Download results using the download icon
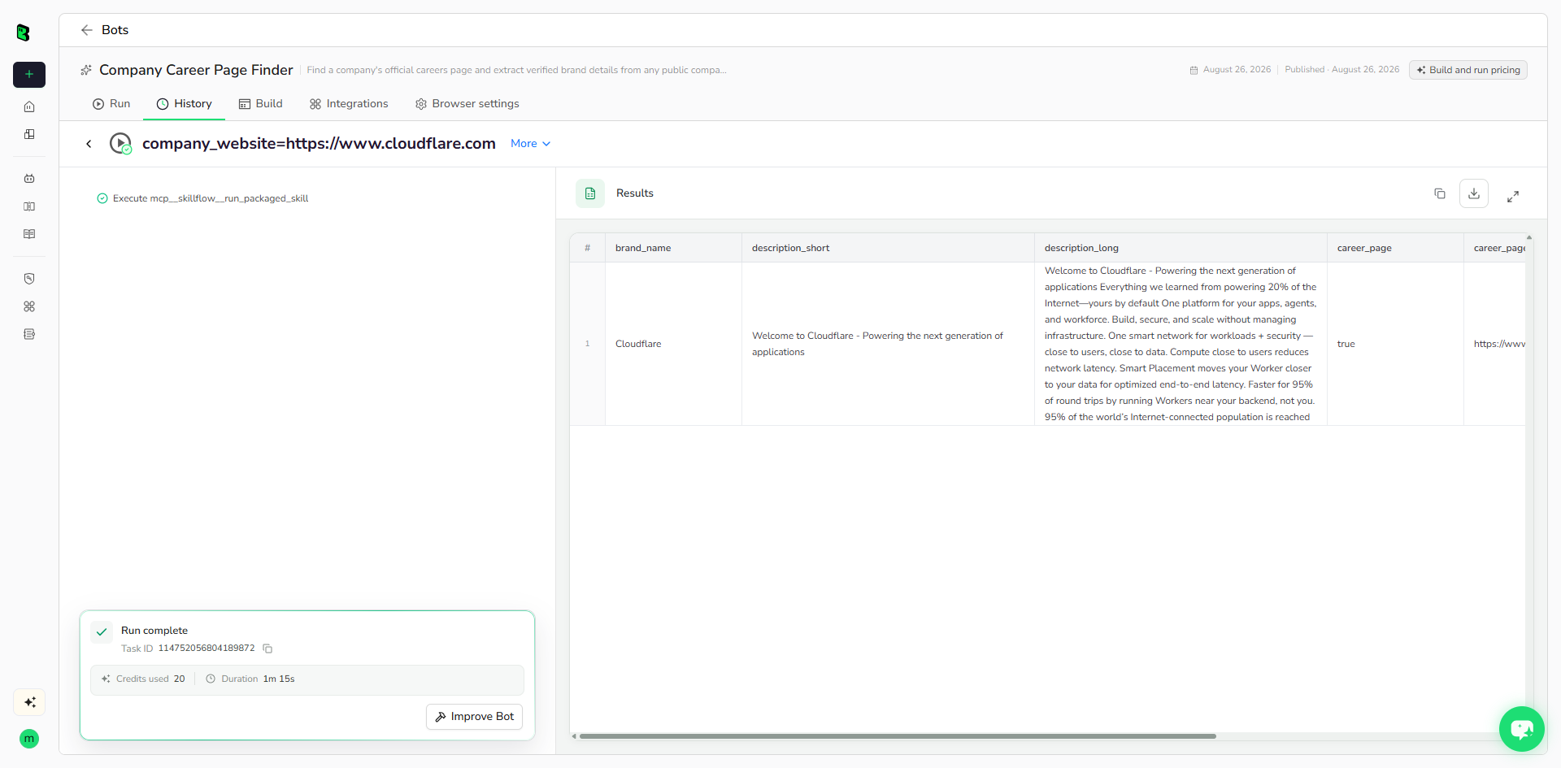The image size is (1561, 768). pos(1474,193)
